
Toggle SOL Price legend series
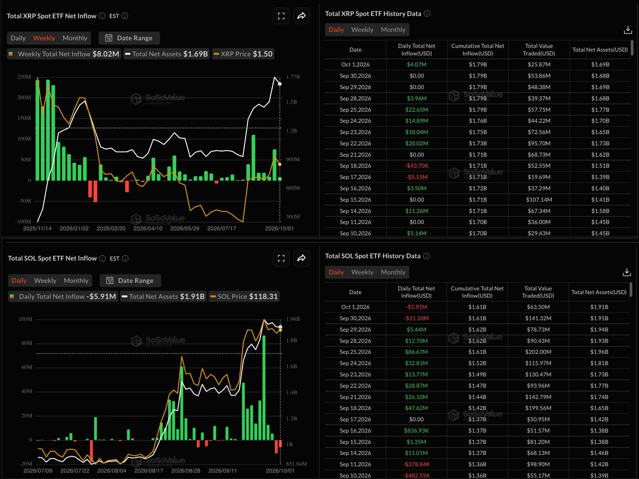pos(244,297)
